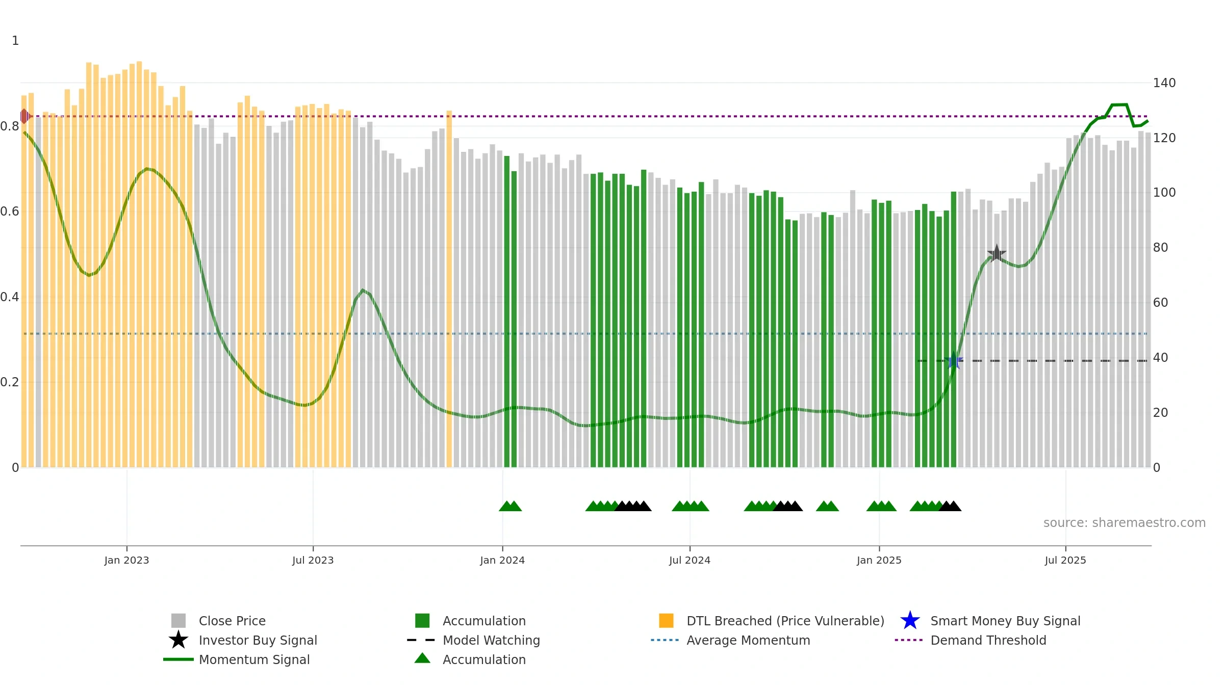Click the gray Close Price legend square
Screen dimensions: 1224x688
178,621
